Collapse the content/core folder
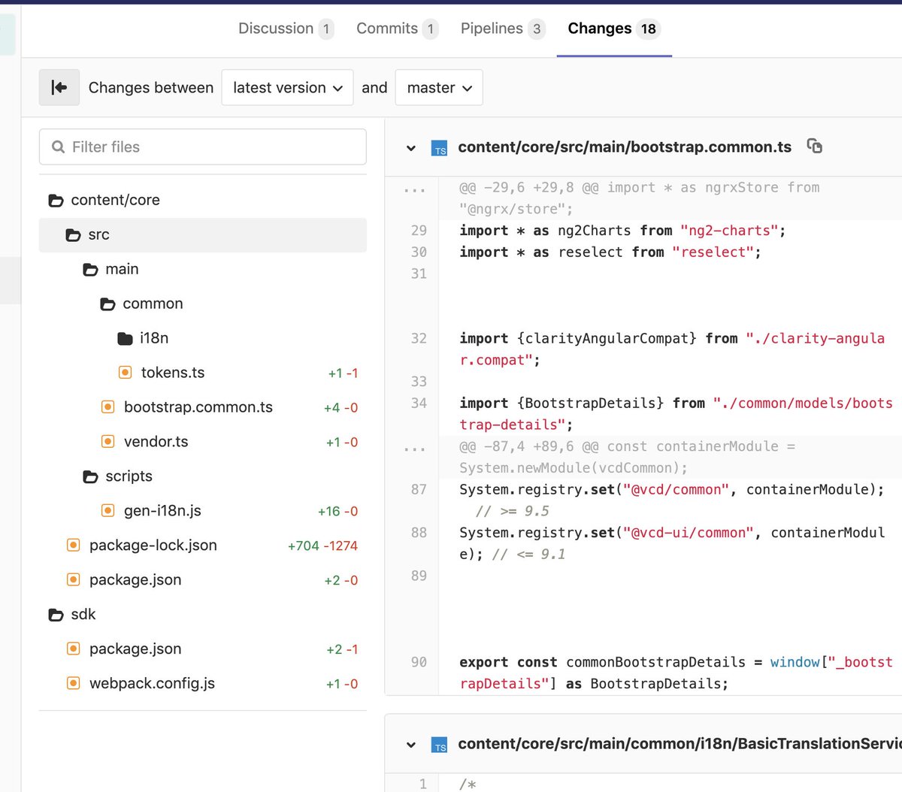Image resolution: width=902 pixels, height=792 pixels. click(x=203, y=200)
